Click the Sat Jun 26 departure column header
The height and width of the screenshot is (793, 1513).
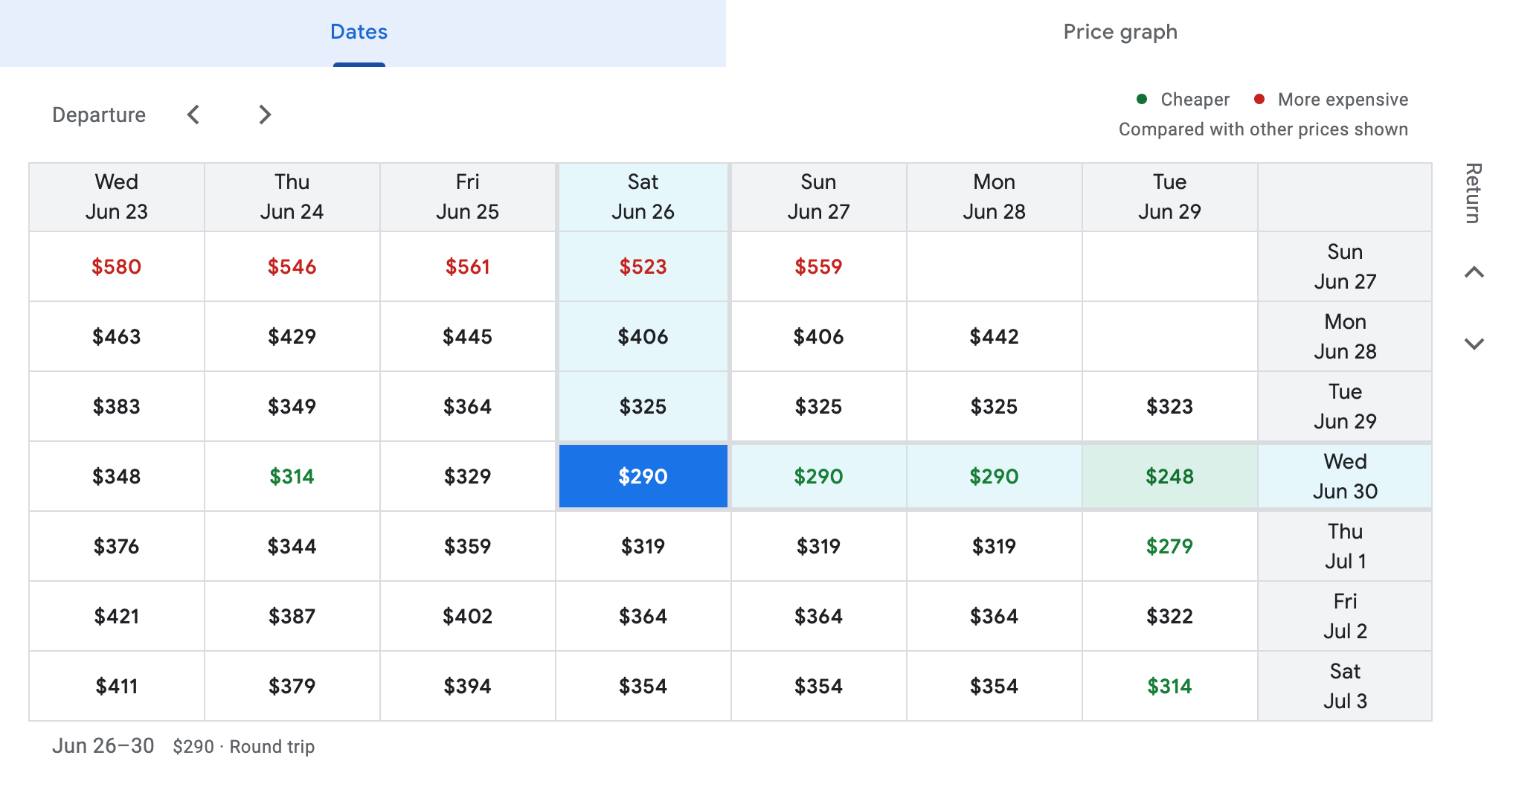coord(643,196)
